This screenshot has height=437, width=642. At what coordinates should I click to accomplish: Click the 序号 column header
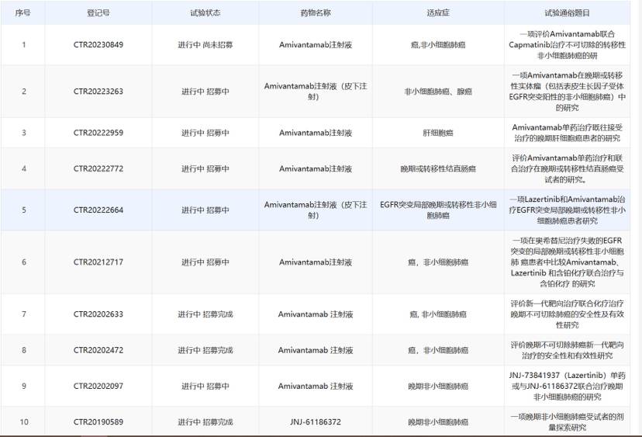(23, 13)
